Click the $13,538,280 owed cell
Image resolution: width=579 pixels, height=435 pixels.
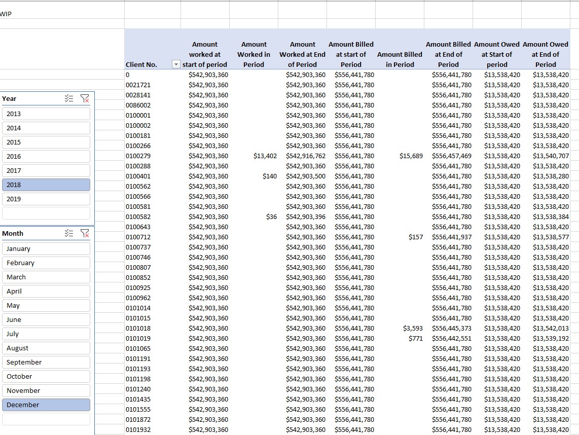click(x=546, y=176)
